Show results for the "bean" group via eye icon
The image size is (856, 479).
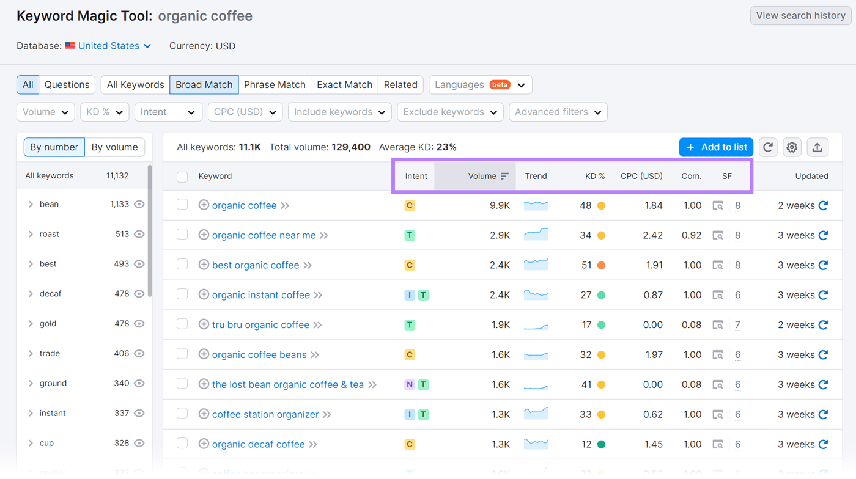[139, 204]
